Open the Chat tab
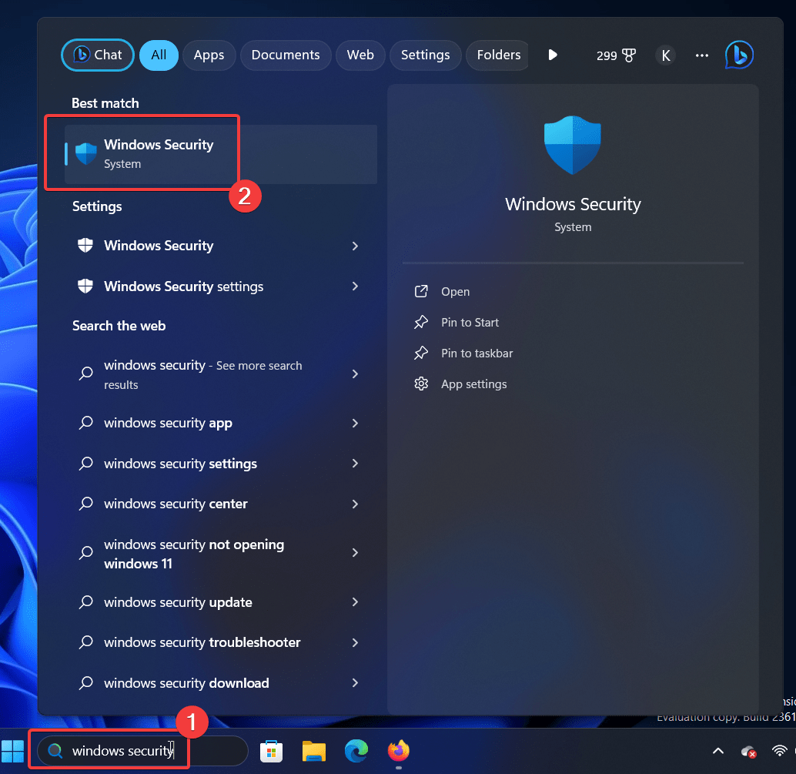The height and width of the screenshot is (774, 796). click(x=98, y=55)
